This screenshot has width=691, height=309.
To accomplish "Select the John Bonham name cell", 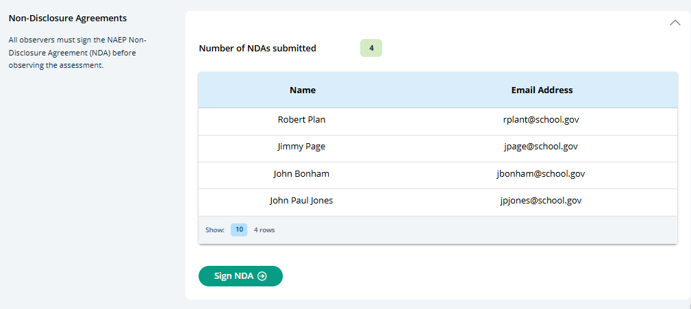I will (301, 173).
